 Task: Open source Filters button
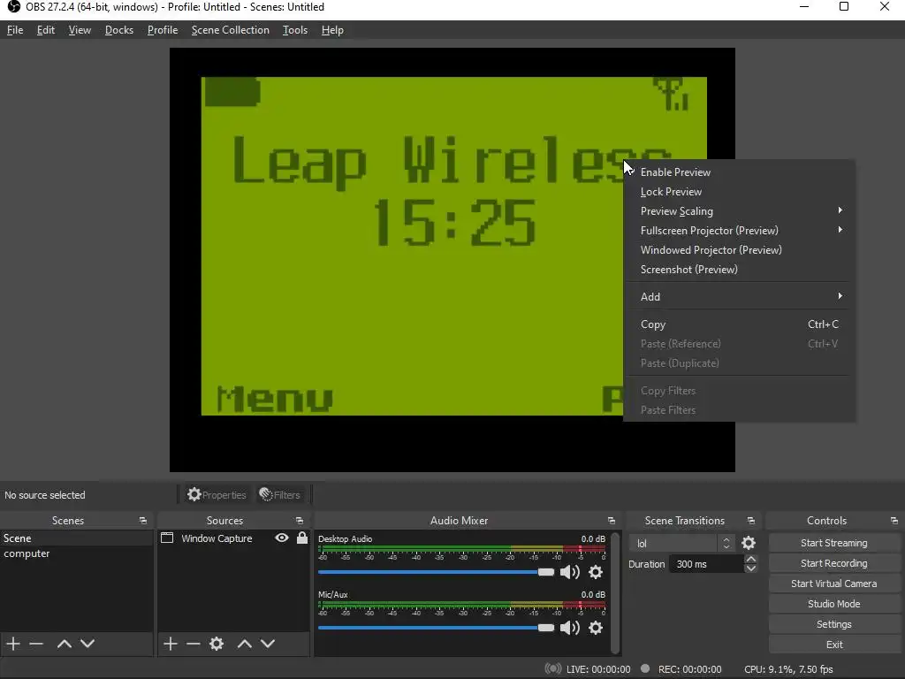click(x=280, y=495)
